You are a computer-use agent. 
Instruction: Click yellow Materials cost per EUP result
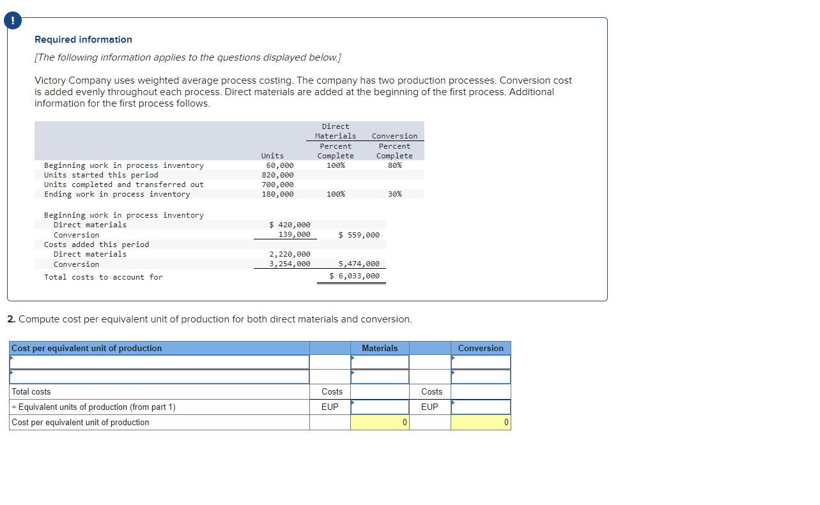point(380,422)
